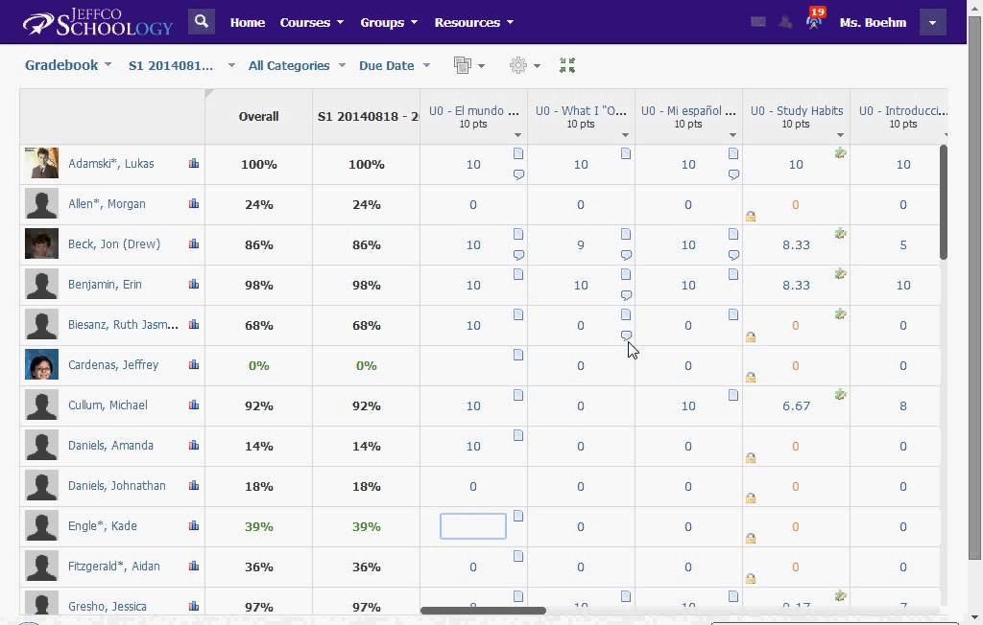Select Benjamin, Erin's 98% overall grade
Viewport: 983px width, 625px height.
259,285
